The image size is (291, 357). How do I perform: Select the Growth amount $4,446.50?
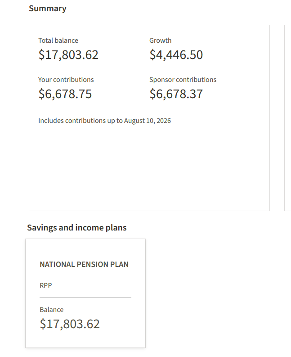click(x=176, y=54)
